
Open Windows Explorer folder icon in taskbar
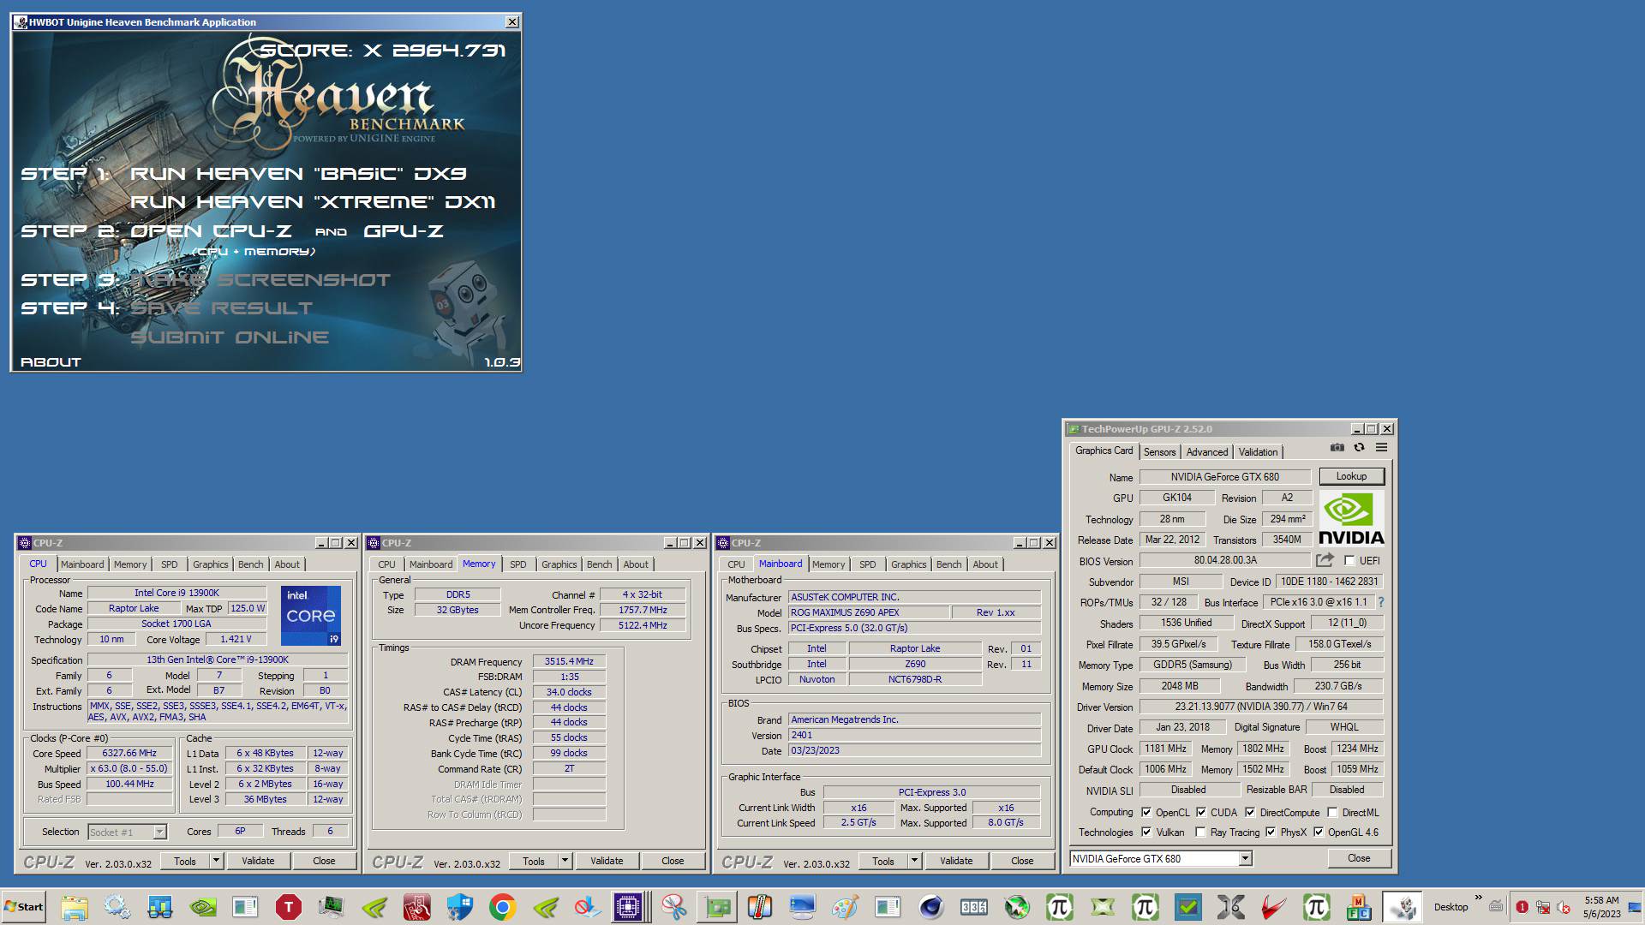pyautogui.click(x=75, y=907)
